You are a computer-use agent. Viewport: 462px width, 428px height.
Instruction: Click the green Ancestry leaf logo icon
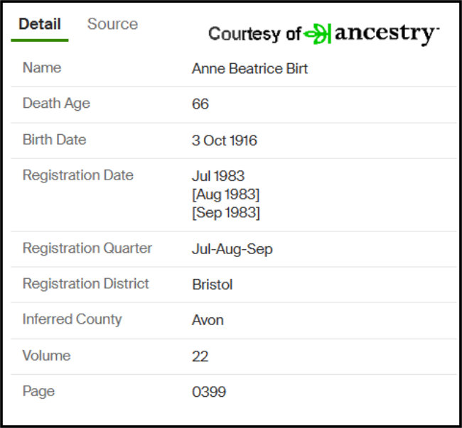click(317, 34)
